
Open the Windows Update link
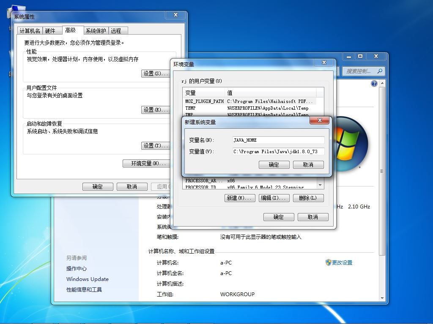tap(88, 279)
